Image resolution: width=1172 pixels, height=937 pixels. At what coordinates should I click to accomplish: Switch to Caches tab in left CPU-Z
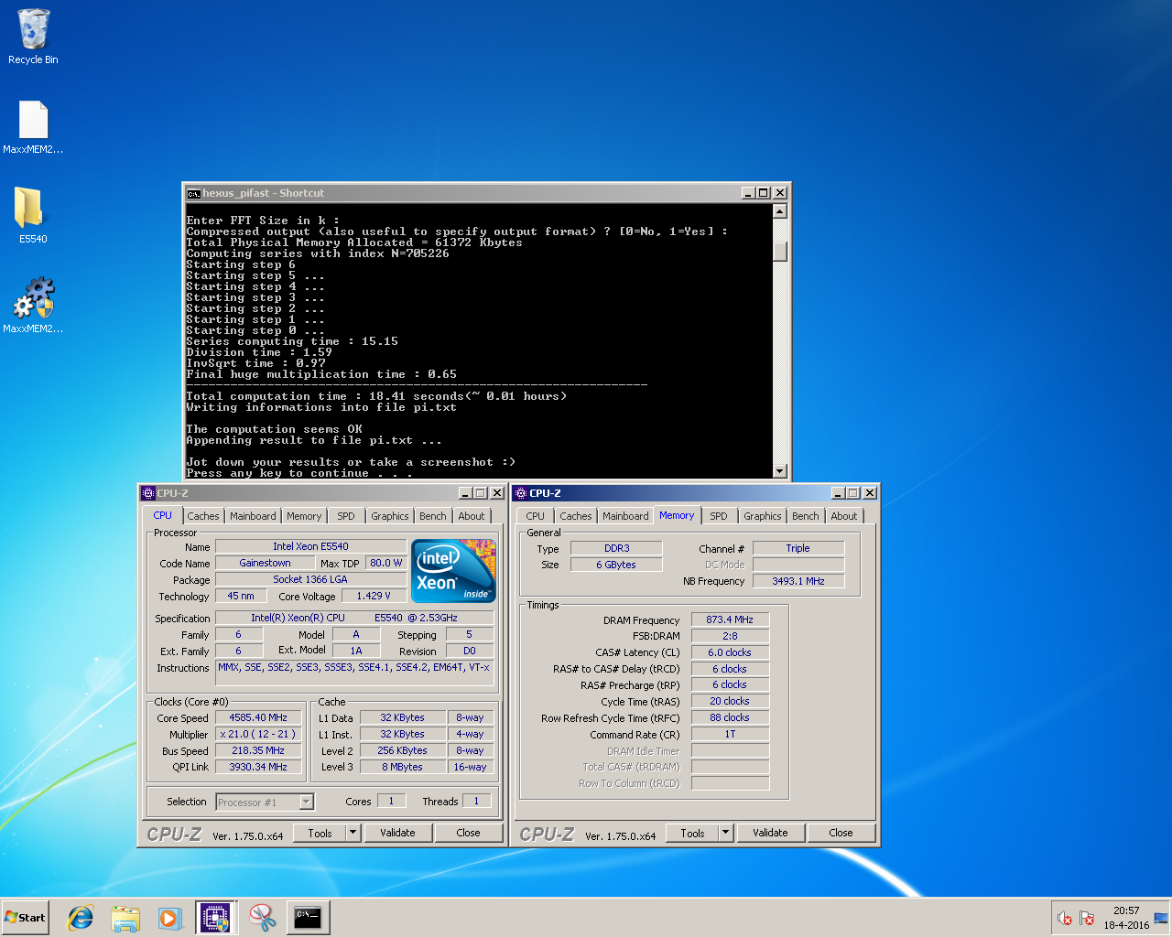coord(202,516)
